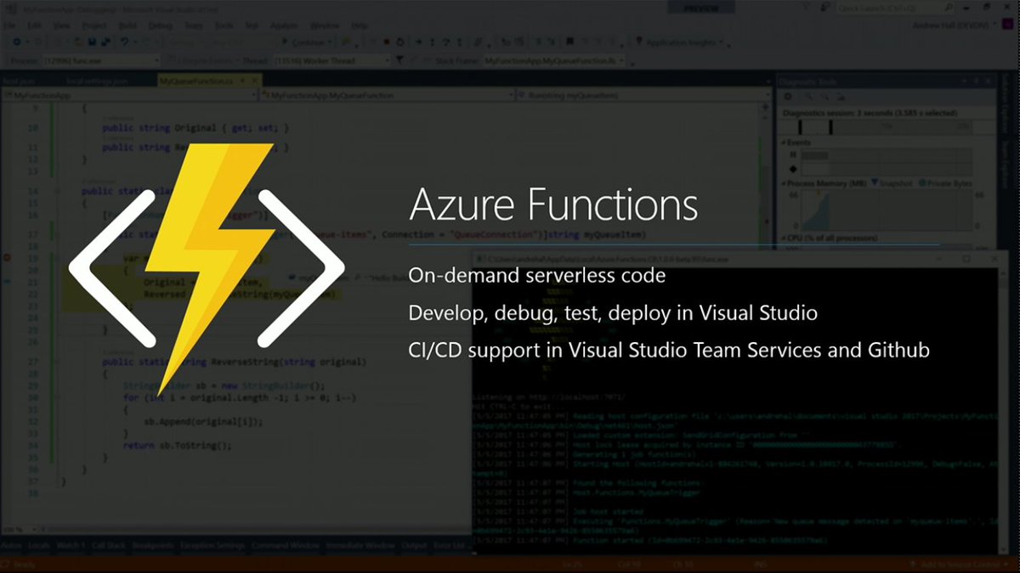Switch to the Output tab

(x=414, y=545)
